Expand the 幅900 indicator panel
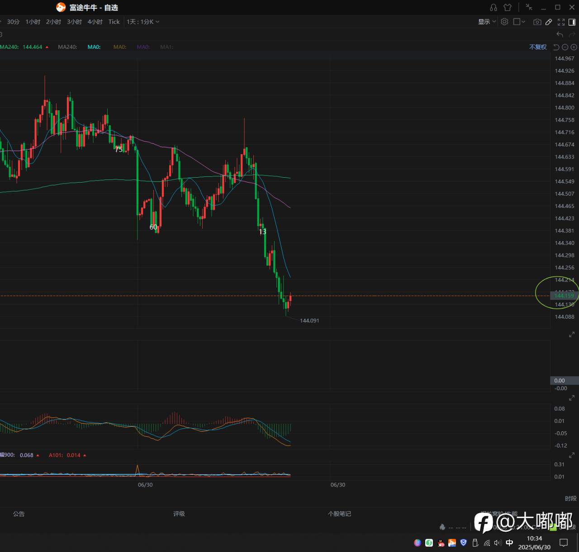This screenshot has width=579, height=552. tap(572, 455)
